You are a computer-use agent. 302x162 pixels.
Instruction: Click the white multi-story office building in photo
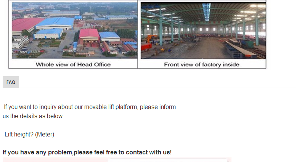click(x=20, y=42)
